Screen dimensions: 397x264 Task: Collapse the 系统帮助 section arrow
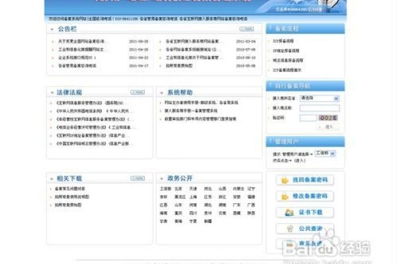tap(161, 93)
